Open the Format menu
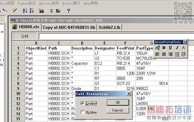 pyautogui.click(x=26, y=3)
